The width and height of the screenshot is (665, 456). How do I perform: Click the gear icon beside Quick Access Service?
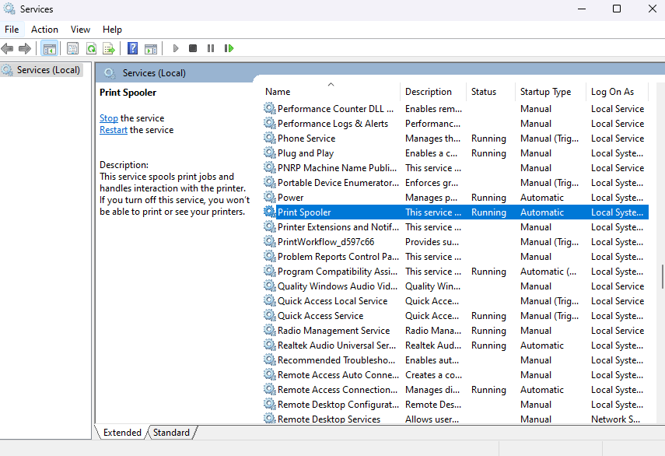[x=270, y=316]
